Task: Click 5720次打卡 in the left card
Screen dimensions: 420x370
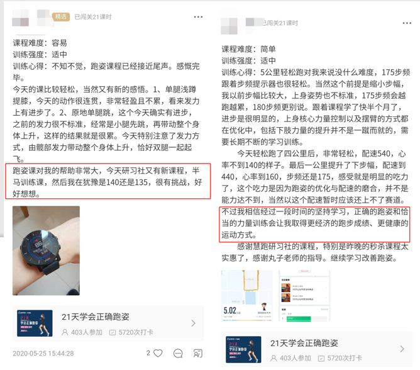Action: (x=131, y=332)
